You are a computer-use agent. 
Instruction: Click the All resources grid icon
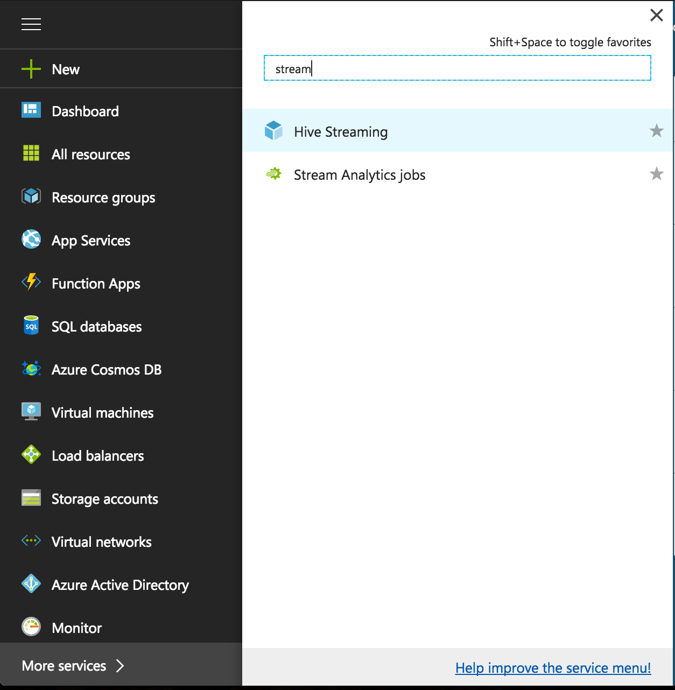coord(31,153)
